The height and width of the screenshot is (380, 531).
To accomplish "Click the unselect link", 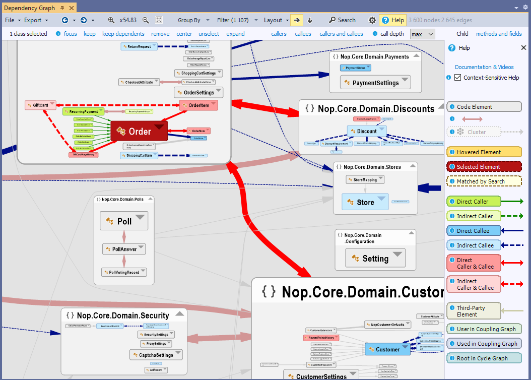I will (209, 34).
